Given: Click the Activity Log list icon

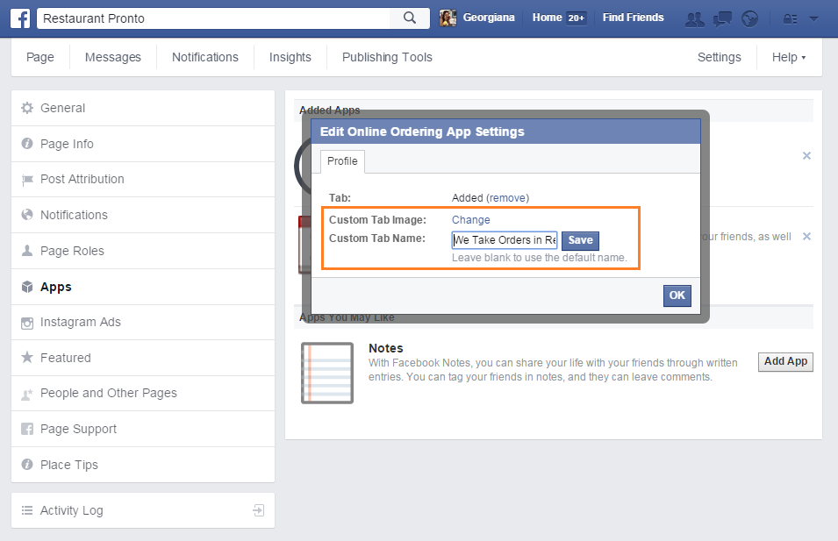Looking at the screenshot, I should tap(26, 510).
